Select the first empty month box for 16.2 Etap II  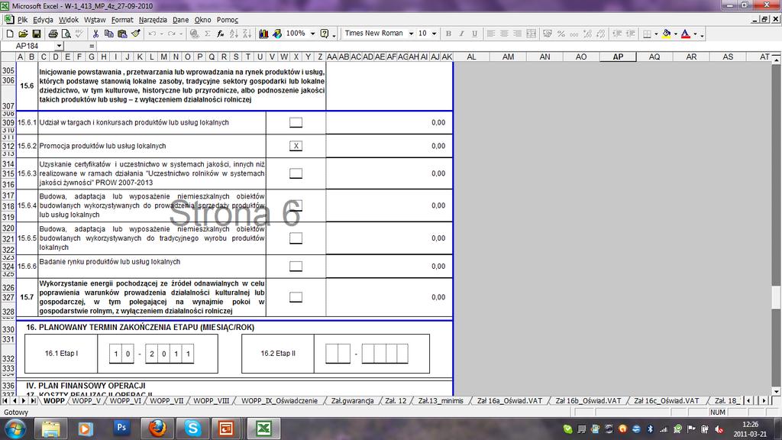click(331, 354)
